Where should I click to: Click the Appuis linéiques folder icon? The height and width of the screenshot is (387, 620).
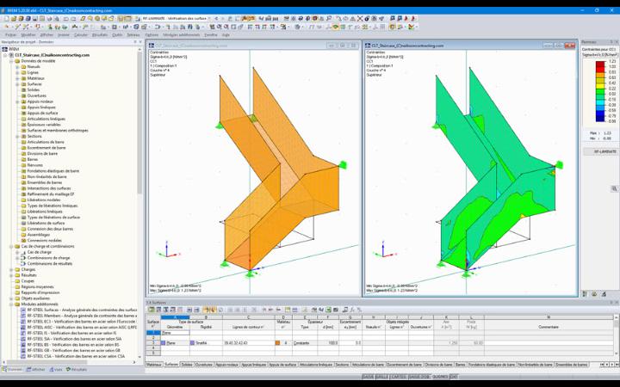coord(23,107)
